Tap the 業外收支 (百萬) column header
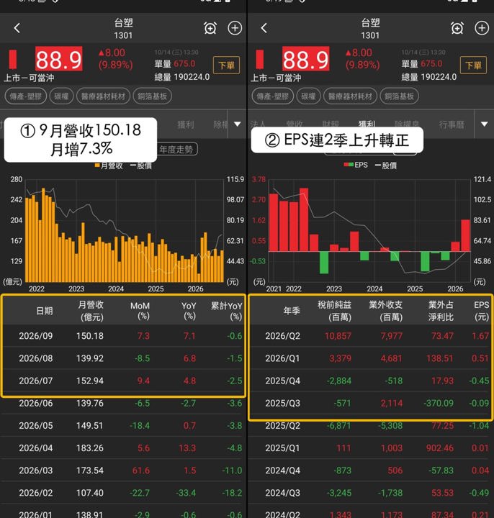 (385, 311)
